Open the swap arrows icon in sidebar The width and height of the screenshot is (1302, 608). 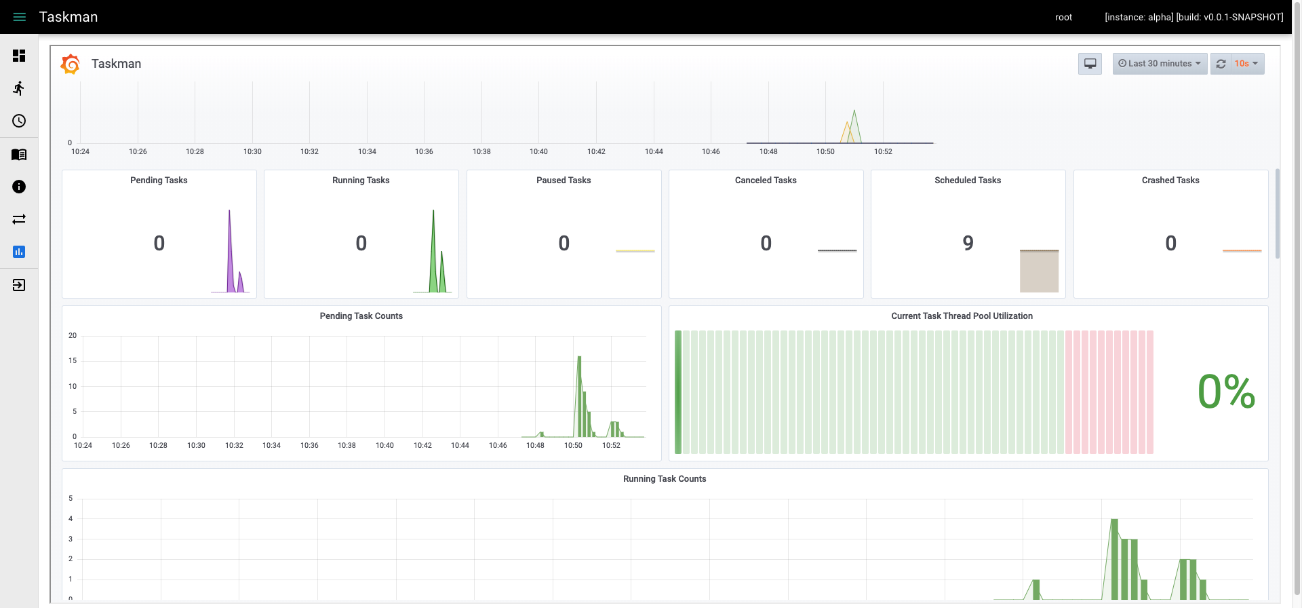coord(19,219)
